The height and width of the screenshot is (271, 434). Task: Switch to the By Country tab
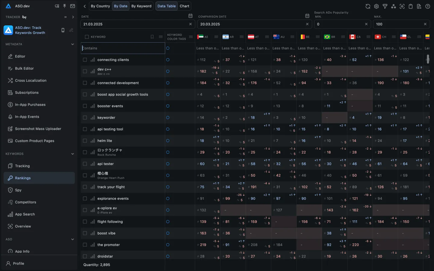[100, 6]
